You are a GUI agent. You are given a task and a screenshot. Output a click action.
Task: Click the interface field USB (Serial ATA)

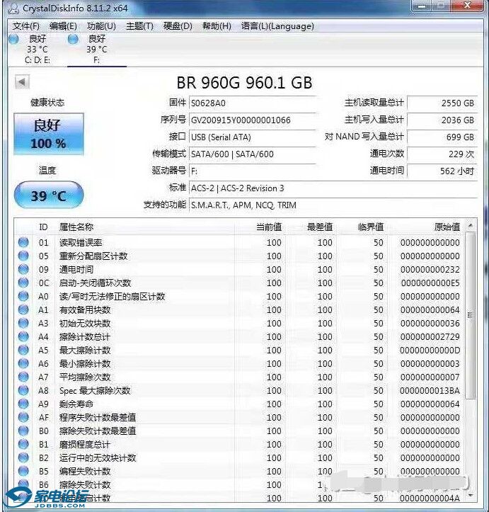pos(253,137)
